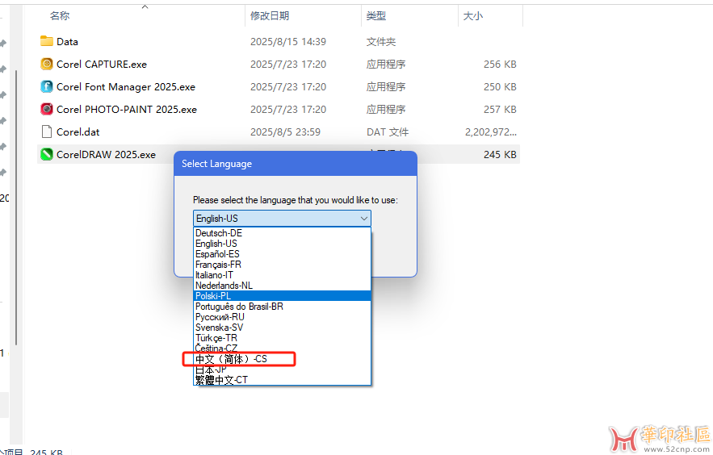Click the Corel.dat file icon
The height and width of the screenshot is (455, 713).
(46, 132)
